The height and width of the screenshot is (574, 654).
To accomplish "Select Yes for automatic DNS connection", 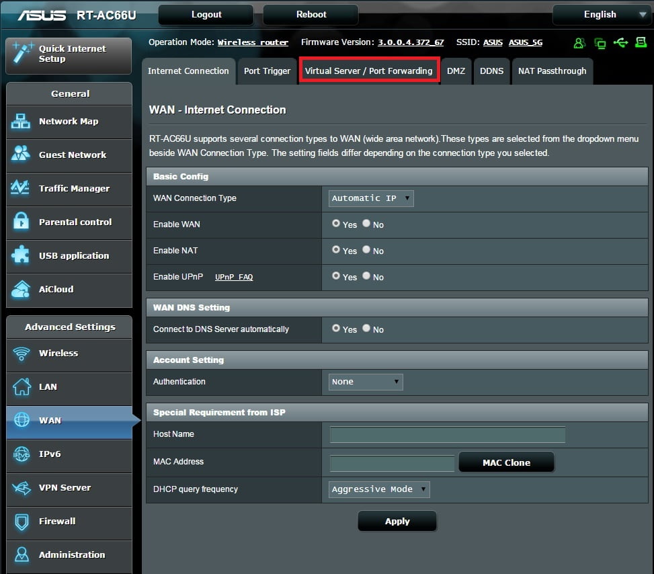I will pyautogui.click(x=336, y=329).
